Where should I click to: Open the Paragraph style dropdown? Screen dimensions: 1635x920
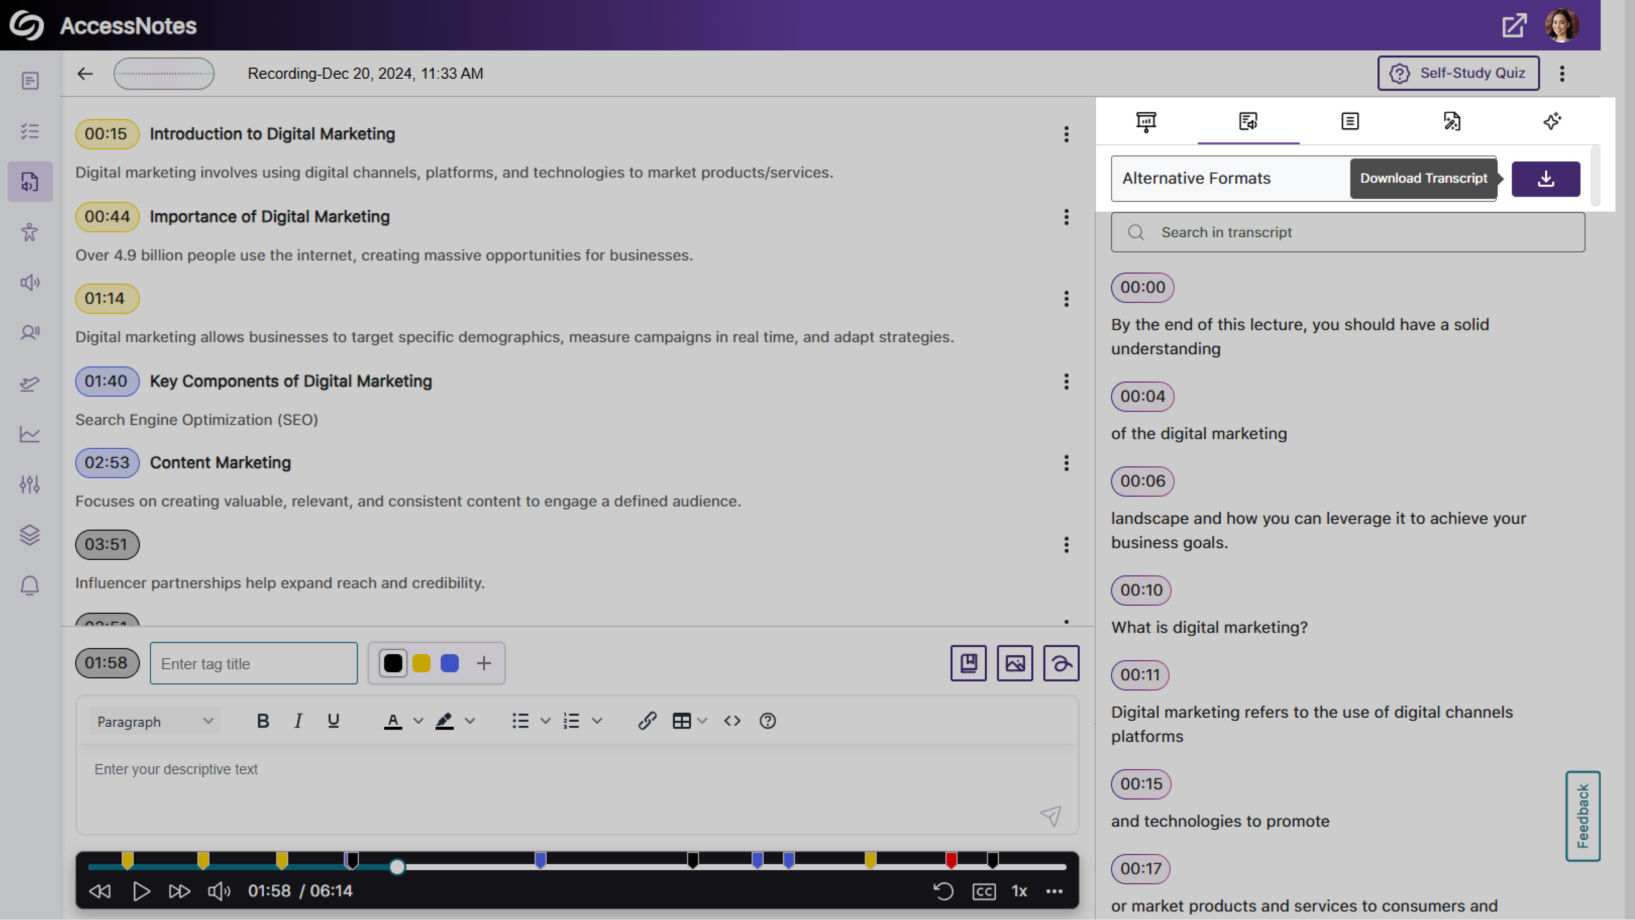click(154, 722)
